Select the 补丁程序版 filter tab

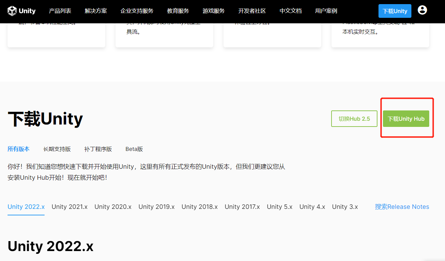tap(98, 149)
